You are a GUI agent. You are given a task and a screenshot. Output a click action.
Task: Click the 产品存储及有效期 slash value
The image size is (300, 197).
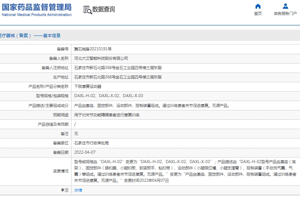pos(75,124)
